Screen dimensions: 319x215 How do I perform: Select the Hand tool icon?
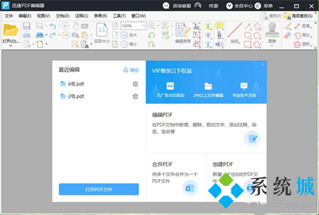(x=75, y=26)
